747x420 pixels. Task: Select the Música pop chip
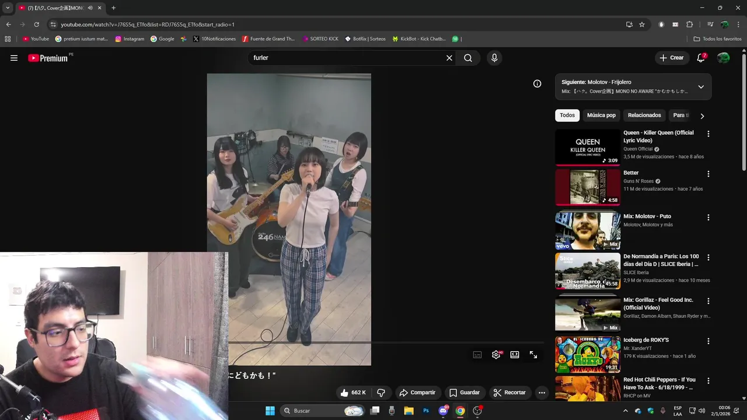601,116
